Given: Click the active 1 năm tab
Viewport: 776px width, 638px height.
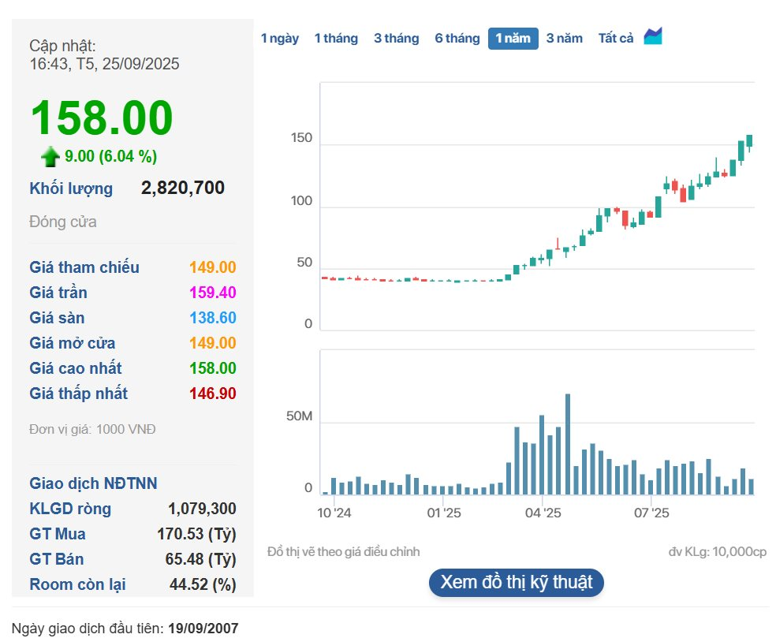Looking at the screenshot, I should tap(513, 39).
